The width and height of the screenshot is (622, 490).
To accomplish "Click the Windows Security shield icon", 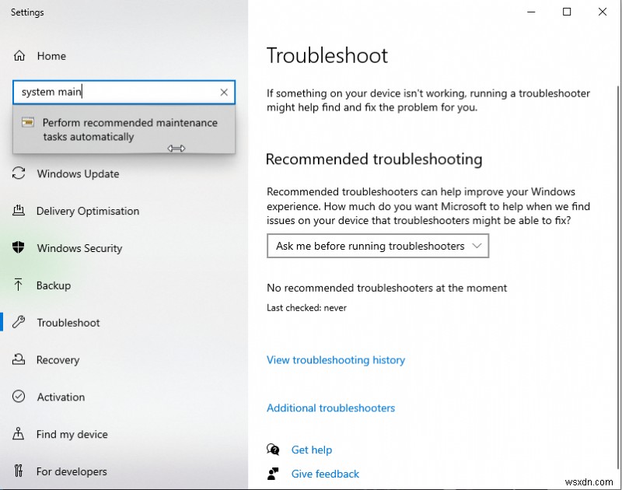I will point(19,248).
